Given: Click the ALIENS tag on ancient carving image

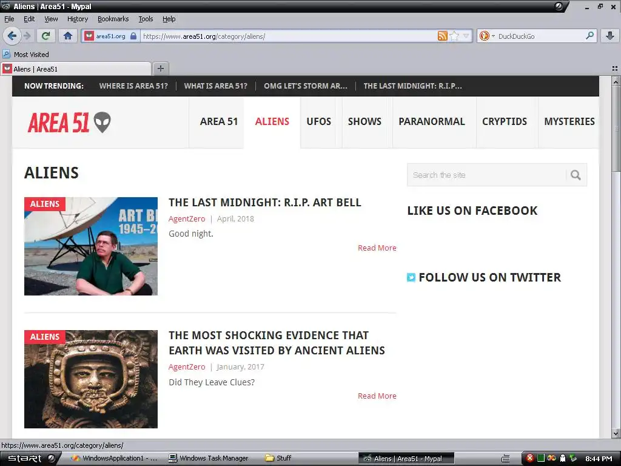Looking at the screenshot, I should (x=45, y=337).
